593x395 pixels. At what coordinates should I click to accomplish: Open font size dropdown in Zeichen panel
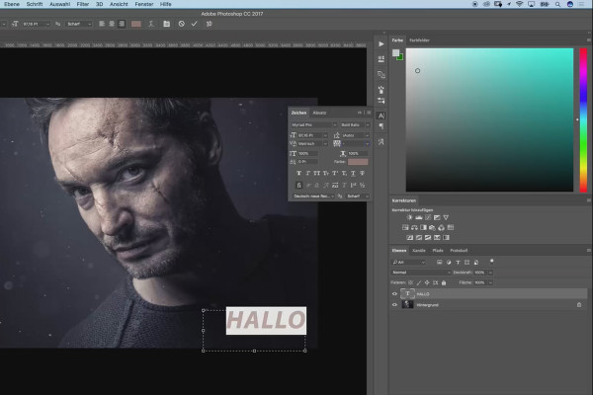pos(325,135)
